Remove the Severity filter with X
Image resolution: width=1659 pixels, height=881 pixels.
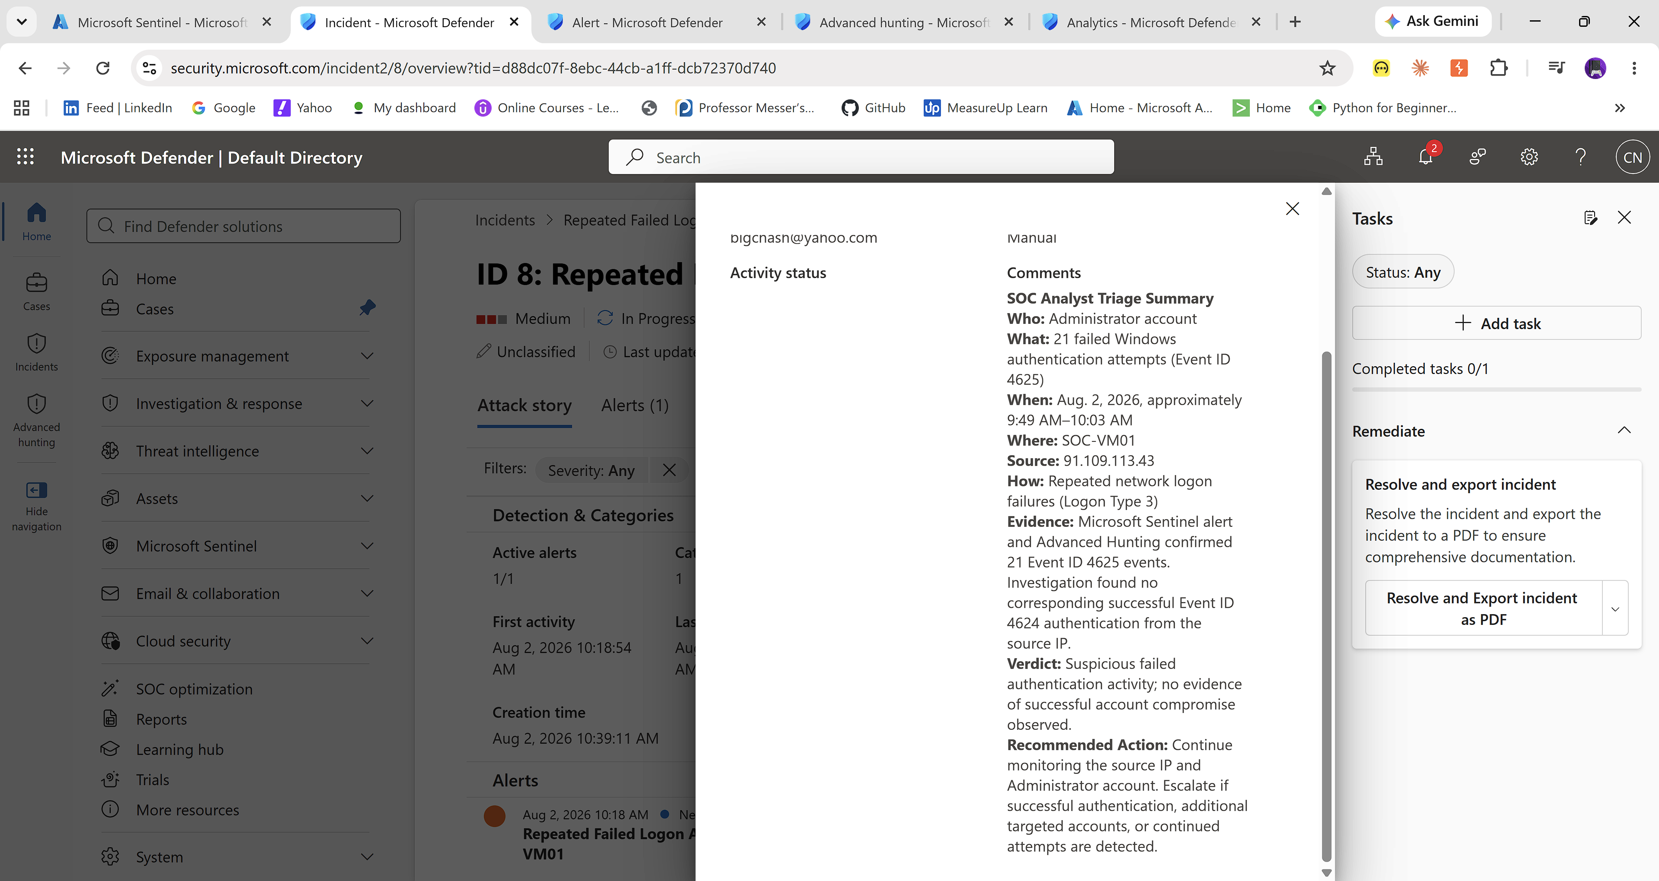click(669, 470)
